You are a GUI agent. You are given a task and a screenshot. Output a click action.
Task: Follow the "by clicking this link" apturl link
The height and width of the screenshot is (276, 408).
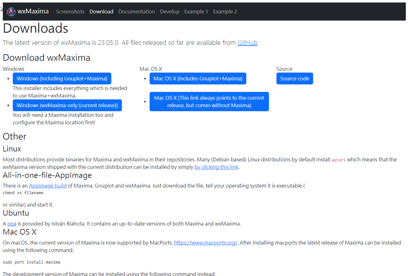216,167
